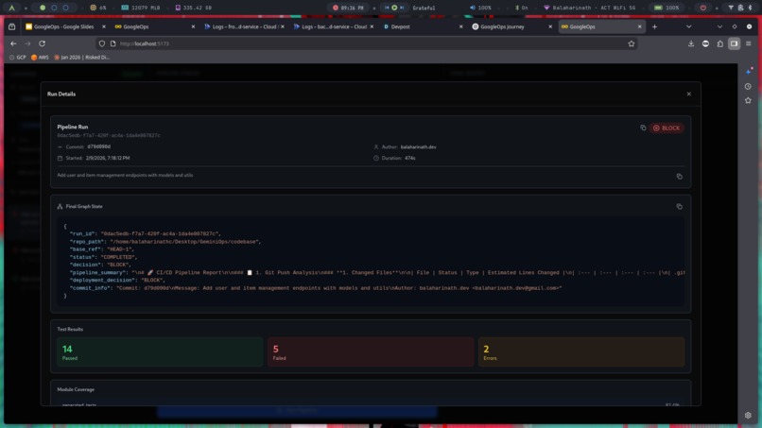Go forward to the next page
Viewport: 762px width, 428px height.
click(x=27, y=43)
